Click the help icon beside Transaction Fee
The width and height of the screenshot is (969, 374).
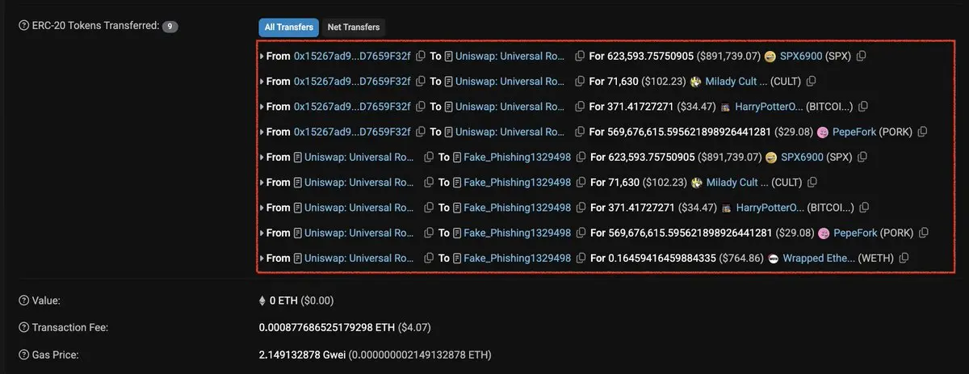click(x=23, y=328)
